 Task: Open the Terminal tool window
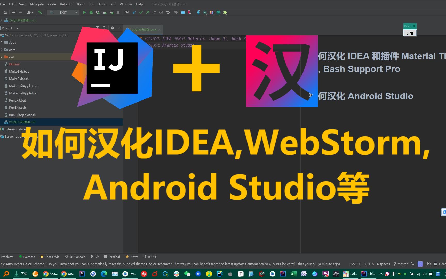click(x=112, y=257)
